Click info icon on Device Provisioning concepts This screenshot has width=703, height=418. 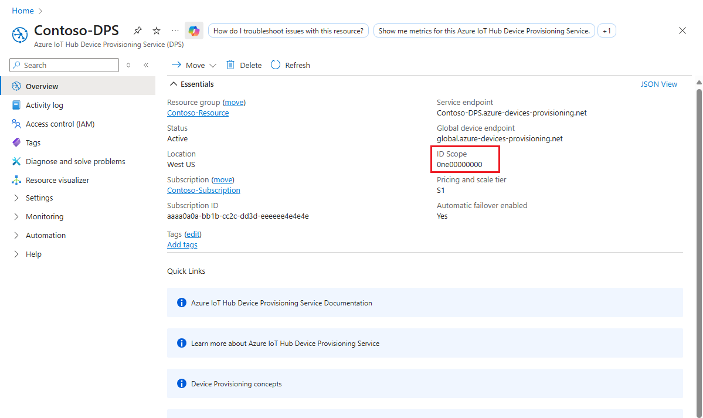click(182, 383)
